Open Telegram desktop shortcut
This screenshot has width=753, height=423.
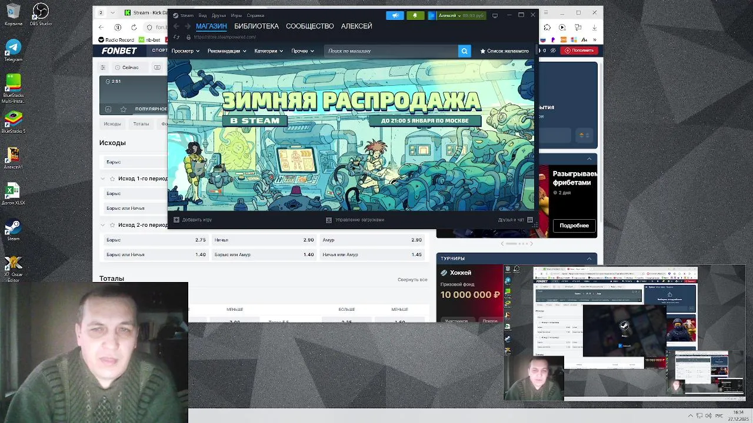(13, 51)
